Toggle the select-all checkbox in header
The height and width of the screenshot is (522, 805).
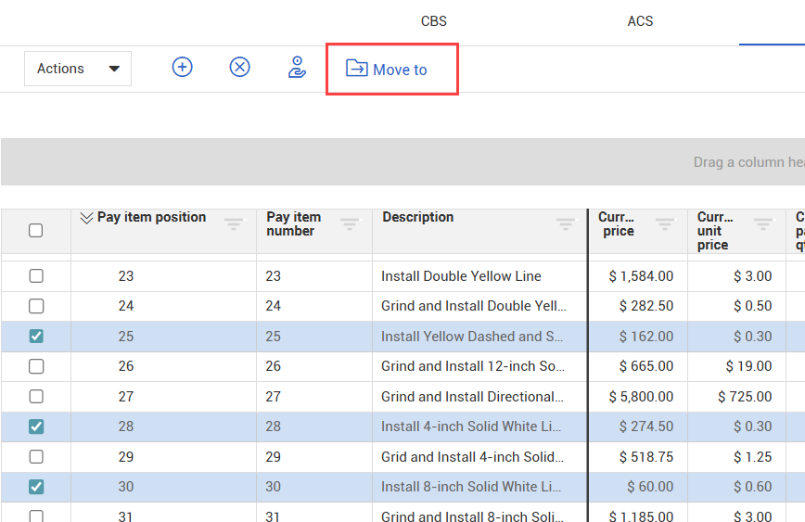pos(36,231)
